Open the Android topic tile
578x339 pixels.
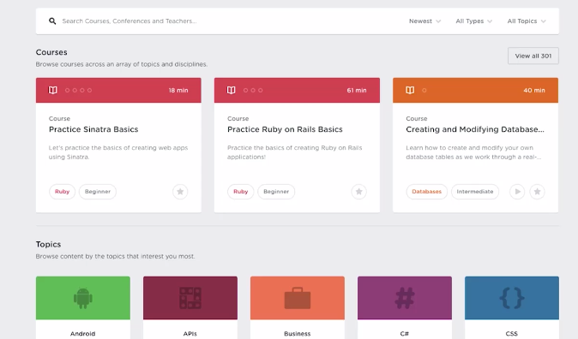[x=83, y=307]
